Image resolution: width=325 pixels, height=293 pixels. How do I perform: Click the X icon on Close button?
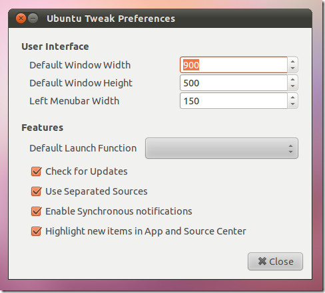[x=262, y=261]
